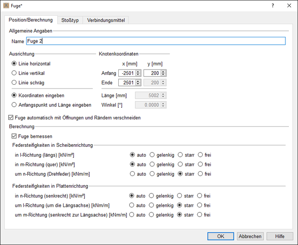
Task: Increase Ende x coordinate with up arrow
Action: click(x=138, y=81)
